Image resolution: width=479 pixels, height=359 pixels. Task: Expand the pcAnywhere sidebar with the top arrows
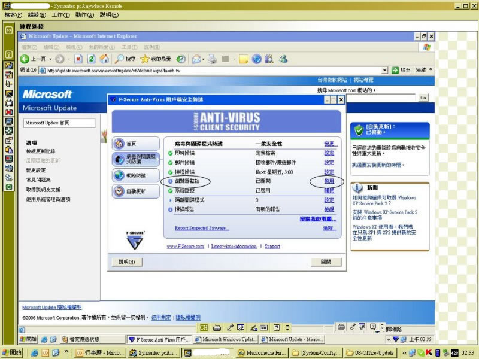pyautogui.click(x=9, y=30)
